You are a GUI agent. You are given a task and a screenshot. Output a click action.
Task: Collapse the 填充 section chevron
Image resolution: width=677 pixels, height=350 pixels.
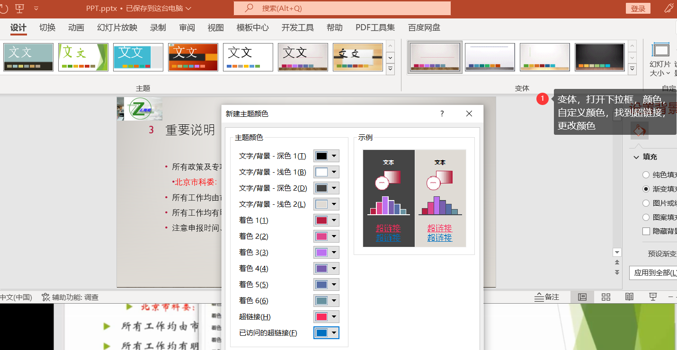[x=636, y=157]
